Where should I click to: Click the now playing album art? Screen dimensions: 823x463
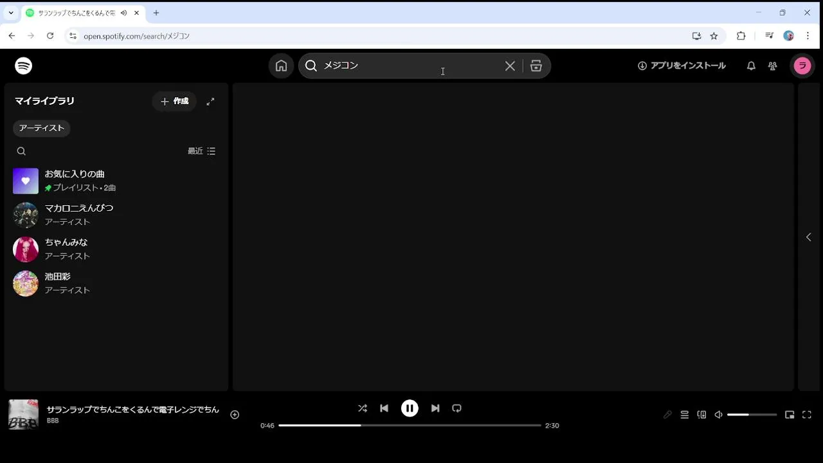click(23, 414)
